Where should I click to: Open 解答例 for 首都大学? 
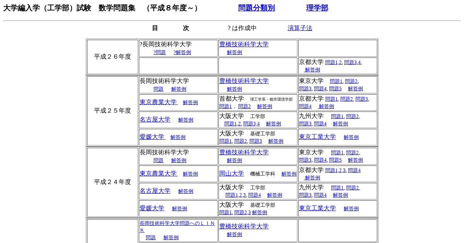(264, 106)
